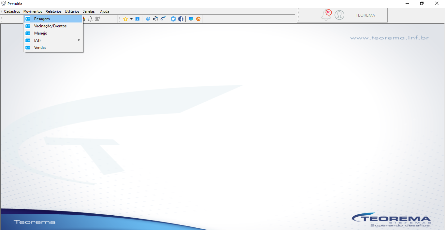Click the TEOREMA user name label
This screenshot has width=445, height=230.
[365, 15]
